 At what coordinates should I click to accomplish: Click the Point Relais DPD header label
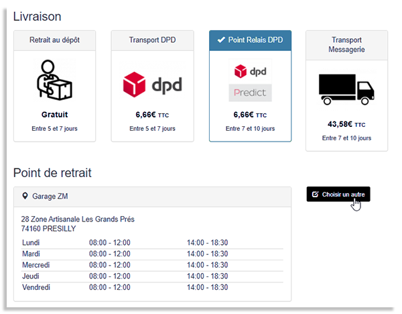[x=256, y=40]
